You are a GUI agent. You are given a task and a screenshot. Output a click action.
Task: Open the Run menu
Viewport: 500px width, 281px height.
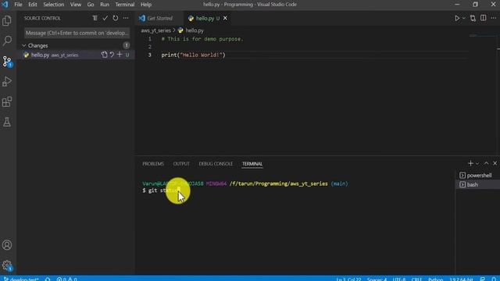pyautogui.click(x=105, y=5)
